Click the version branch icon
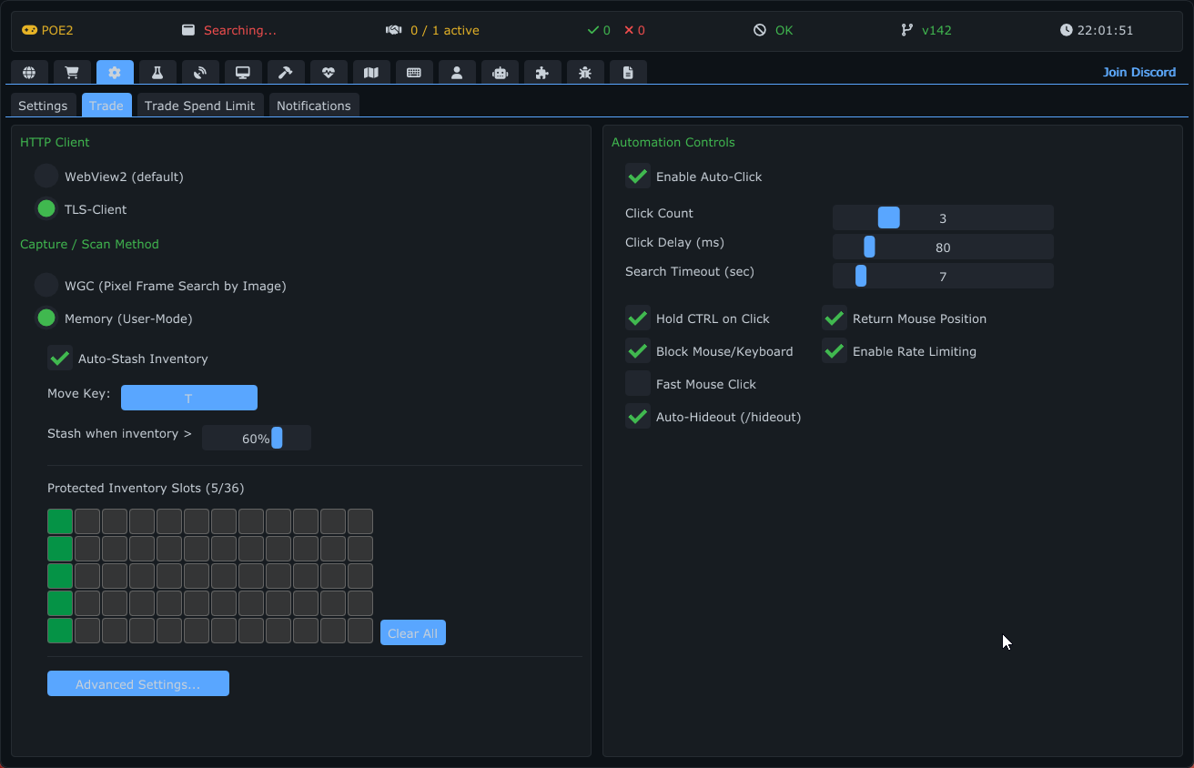This screenshot has height=768, width=1194. click(906, 30)
